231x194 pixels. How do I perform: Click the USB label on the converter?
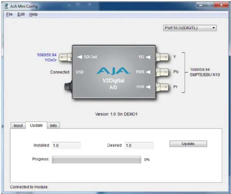[80, 72]
